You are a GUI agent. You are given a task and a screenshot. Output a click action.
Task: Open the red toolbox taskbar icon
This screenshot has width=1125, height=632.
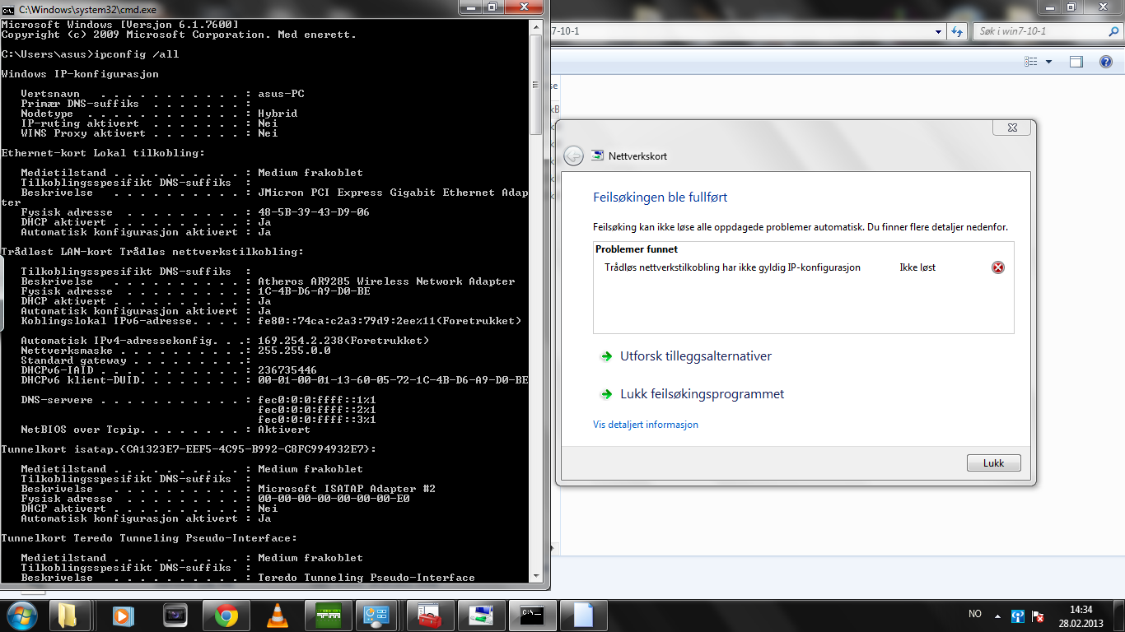click(429, 616)
